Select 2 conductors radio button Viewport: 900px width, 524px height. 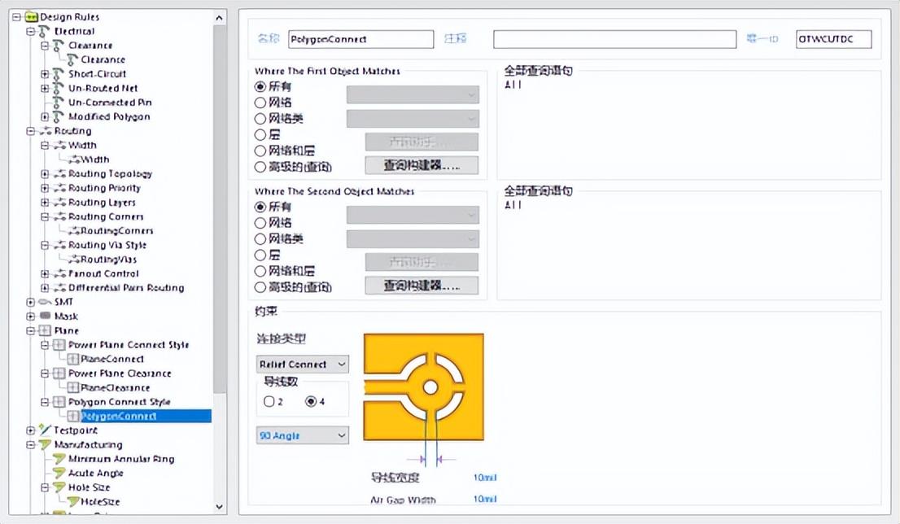pyautogui.click(x=269, y=401)
